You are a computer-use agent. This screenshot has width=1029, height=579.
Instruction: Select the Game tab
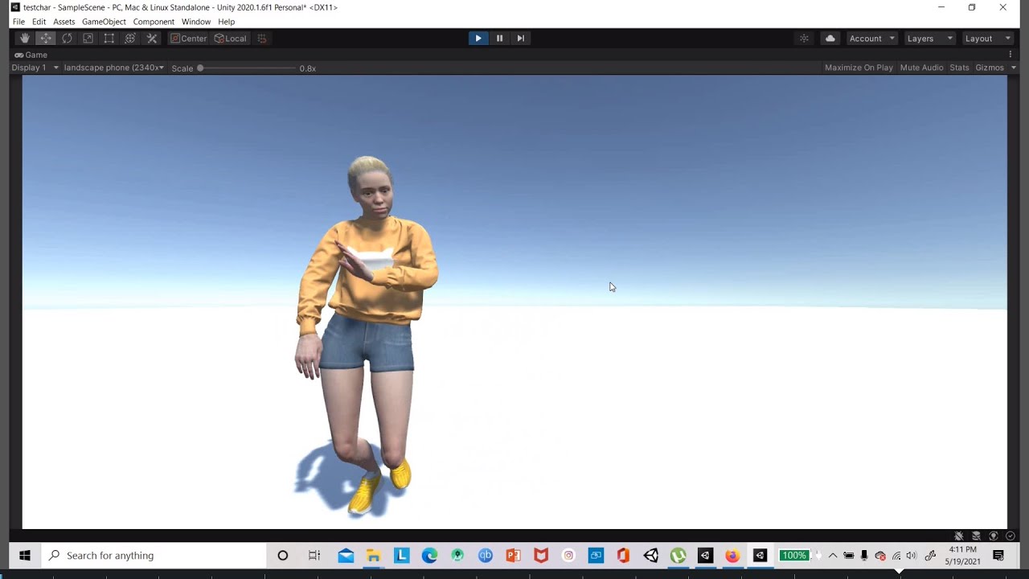tap(31, 55)
